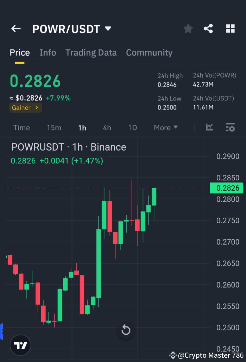Favorite POWR/USDT with the star icon
This screenshot has height=362, width=246.
188,29
